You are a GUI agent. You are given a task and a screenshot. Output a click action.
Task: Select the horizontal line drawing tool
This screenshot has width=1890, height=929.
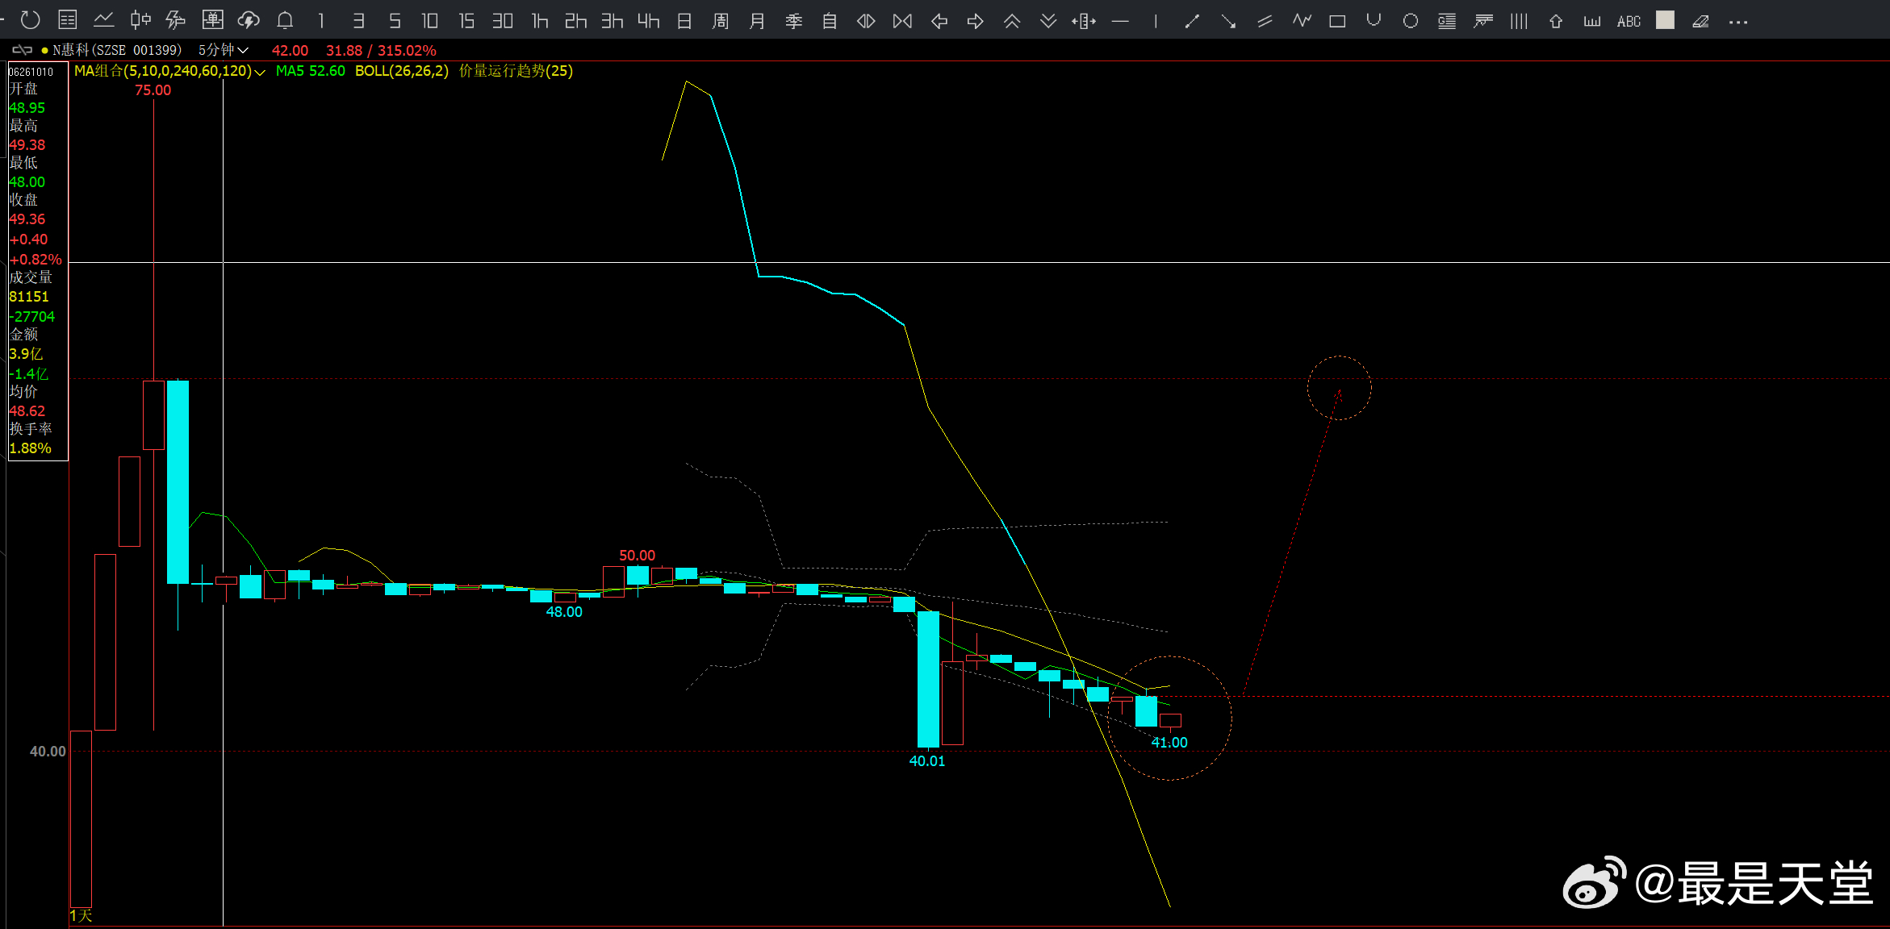pos(1120,21)
